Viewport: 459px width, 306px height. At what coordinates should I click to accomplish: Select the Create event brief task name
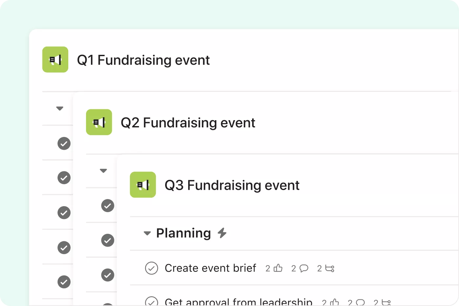210,268
